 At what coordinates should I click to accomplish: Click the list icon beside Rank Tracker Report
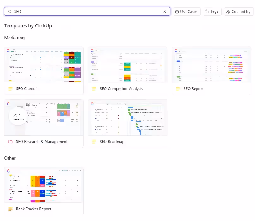tap(10, 209)
